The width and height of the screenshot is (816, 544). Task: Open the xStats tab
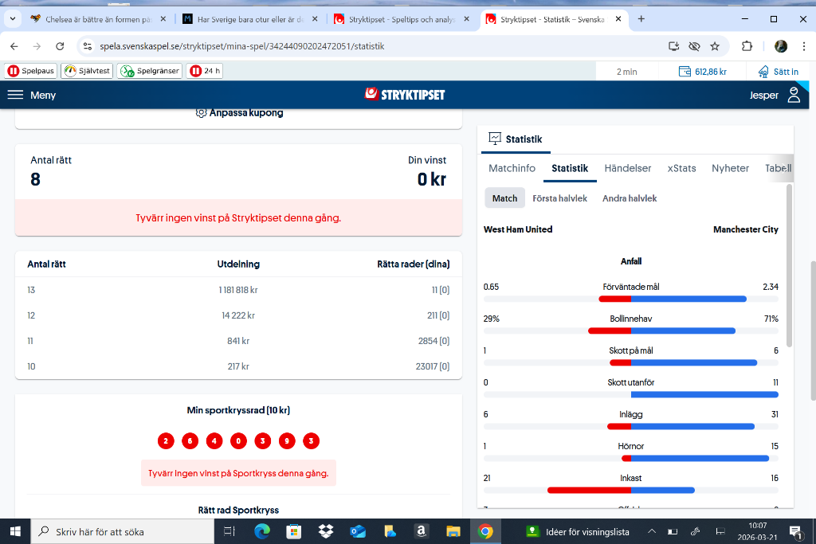pos(681,168)
